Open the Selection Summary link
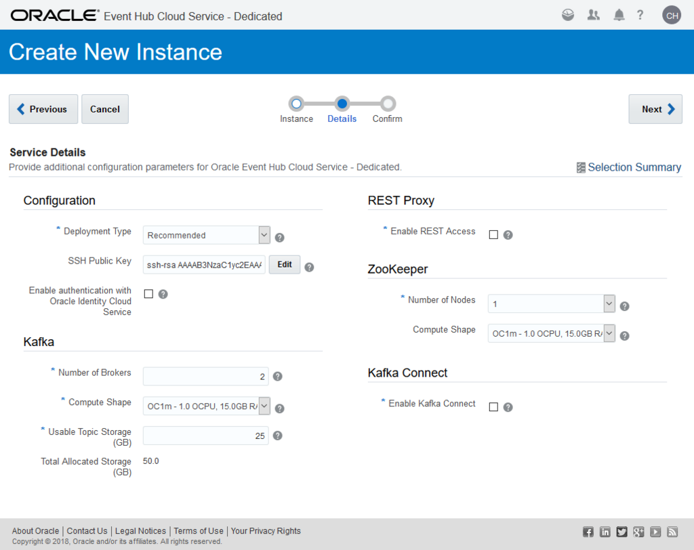The width and height of the screenshot is (694, 550). tap(634, 167)
